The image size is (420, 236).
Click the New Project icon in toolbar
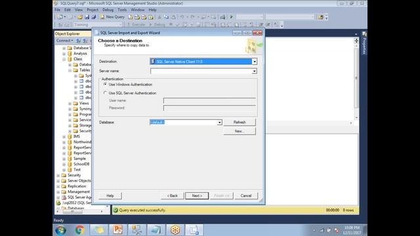(60, 17)
